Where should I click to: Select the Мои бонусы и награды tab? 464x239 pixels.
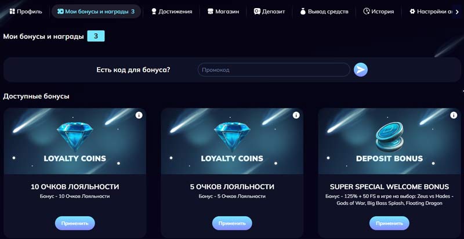pos(96,11)
